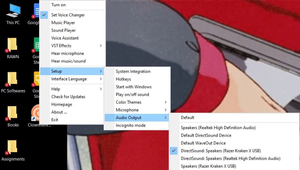300x170 pixels.
Task: Open the Assignments folder
Action: point(13,150)
